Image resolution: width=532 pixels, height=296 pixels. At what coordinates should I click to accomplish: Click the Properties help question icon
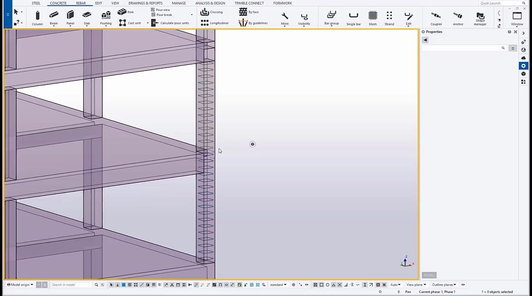click(x=509, y=32)
